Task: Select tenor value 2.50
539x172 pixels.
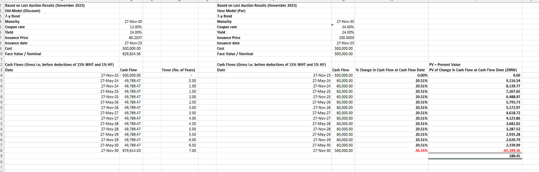Action: [192, 102]
